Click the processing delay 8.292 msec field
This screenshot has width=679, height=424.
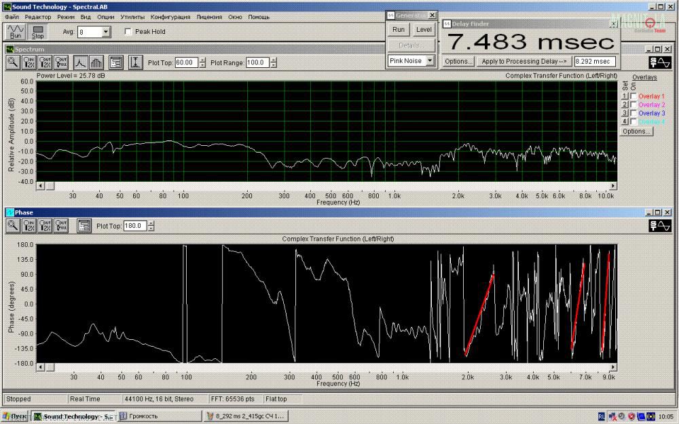tap(595, 62)
